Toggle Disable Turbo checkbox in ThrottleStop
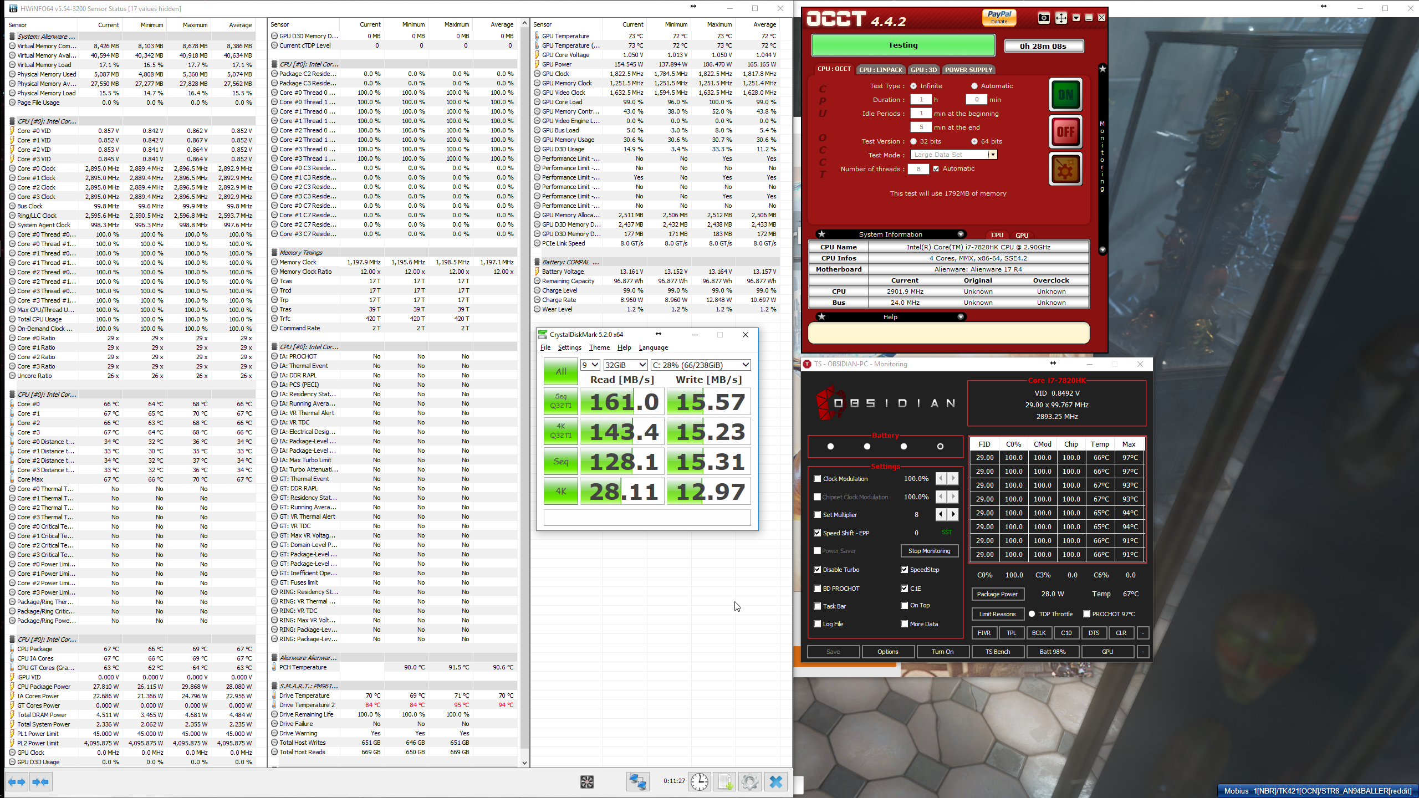 pos(818,570)
